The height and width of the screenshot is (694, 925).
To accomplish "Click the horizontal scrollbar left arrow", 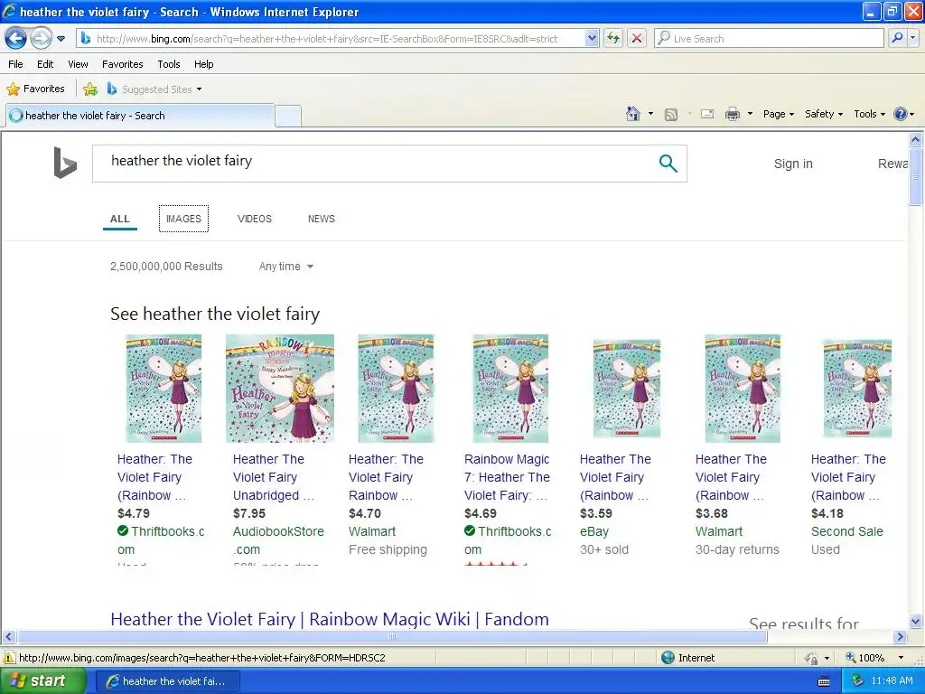I will [x=8, y=637].
